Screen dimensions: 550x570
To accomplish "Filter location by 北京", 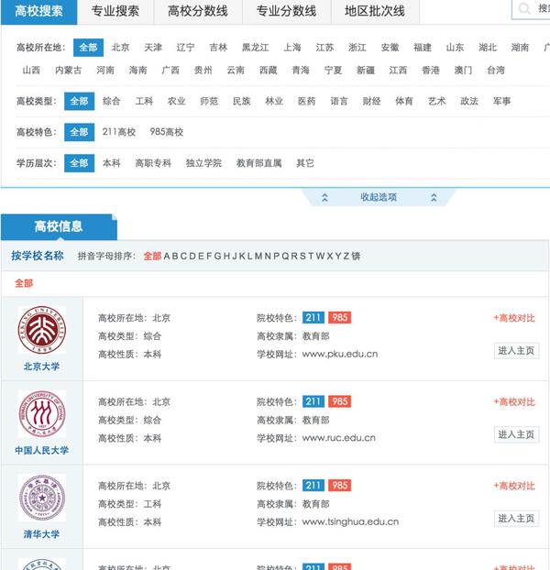I will click(120, 48).
